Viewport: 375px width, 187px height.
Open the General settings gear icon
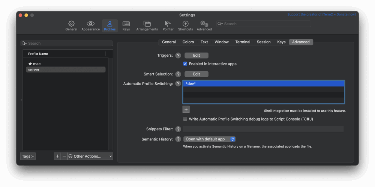pyautogui.click(x=71, y=24)
